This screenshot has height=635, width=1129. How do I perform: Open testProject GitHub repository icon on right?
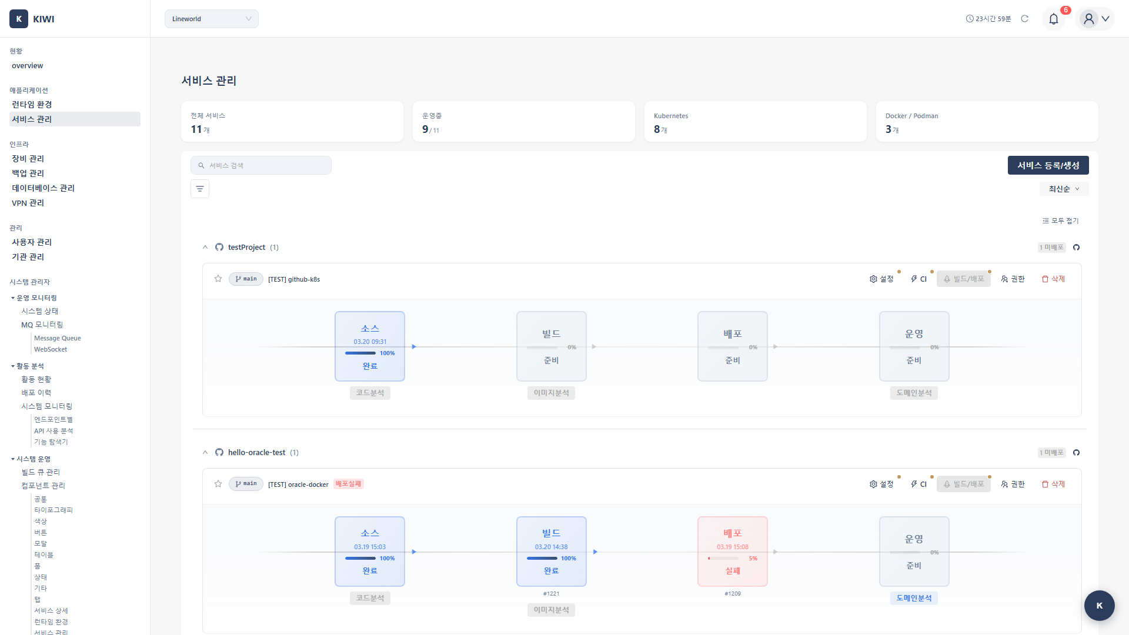1076,248
